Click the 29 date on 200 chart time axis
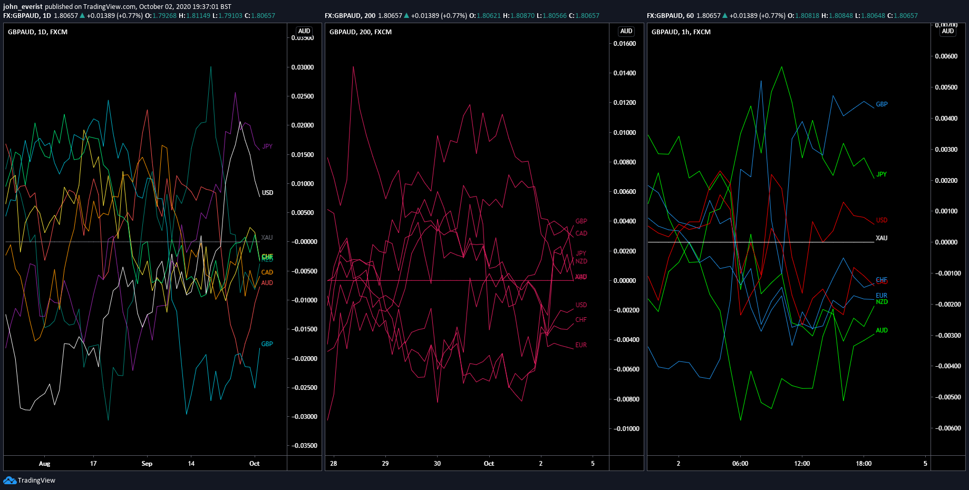Image resolution: width=969 pixels, height=490 pixels. point(385,464)
